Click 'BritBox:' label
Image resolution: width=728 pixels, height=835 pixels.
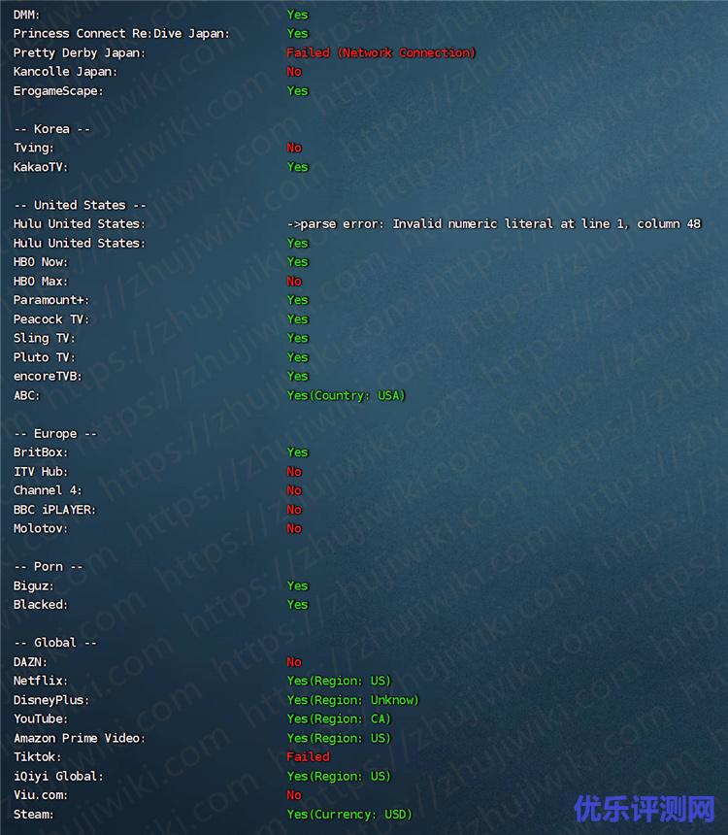(x=41, y=452)
